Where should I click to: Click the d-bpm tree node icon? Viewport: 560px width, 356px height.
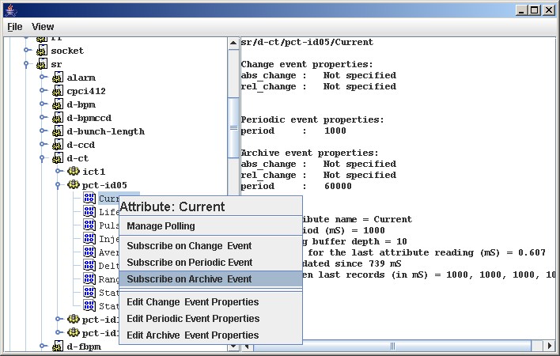(x=58, y=104)
